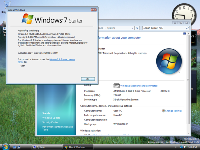Screen dimensions: 200x150
Task: Show hidden tray icons chevron
Action: [176, 147]
